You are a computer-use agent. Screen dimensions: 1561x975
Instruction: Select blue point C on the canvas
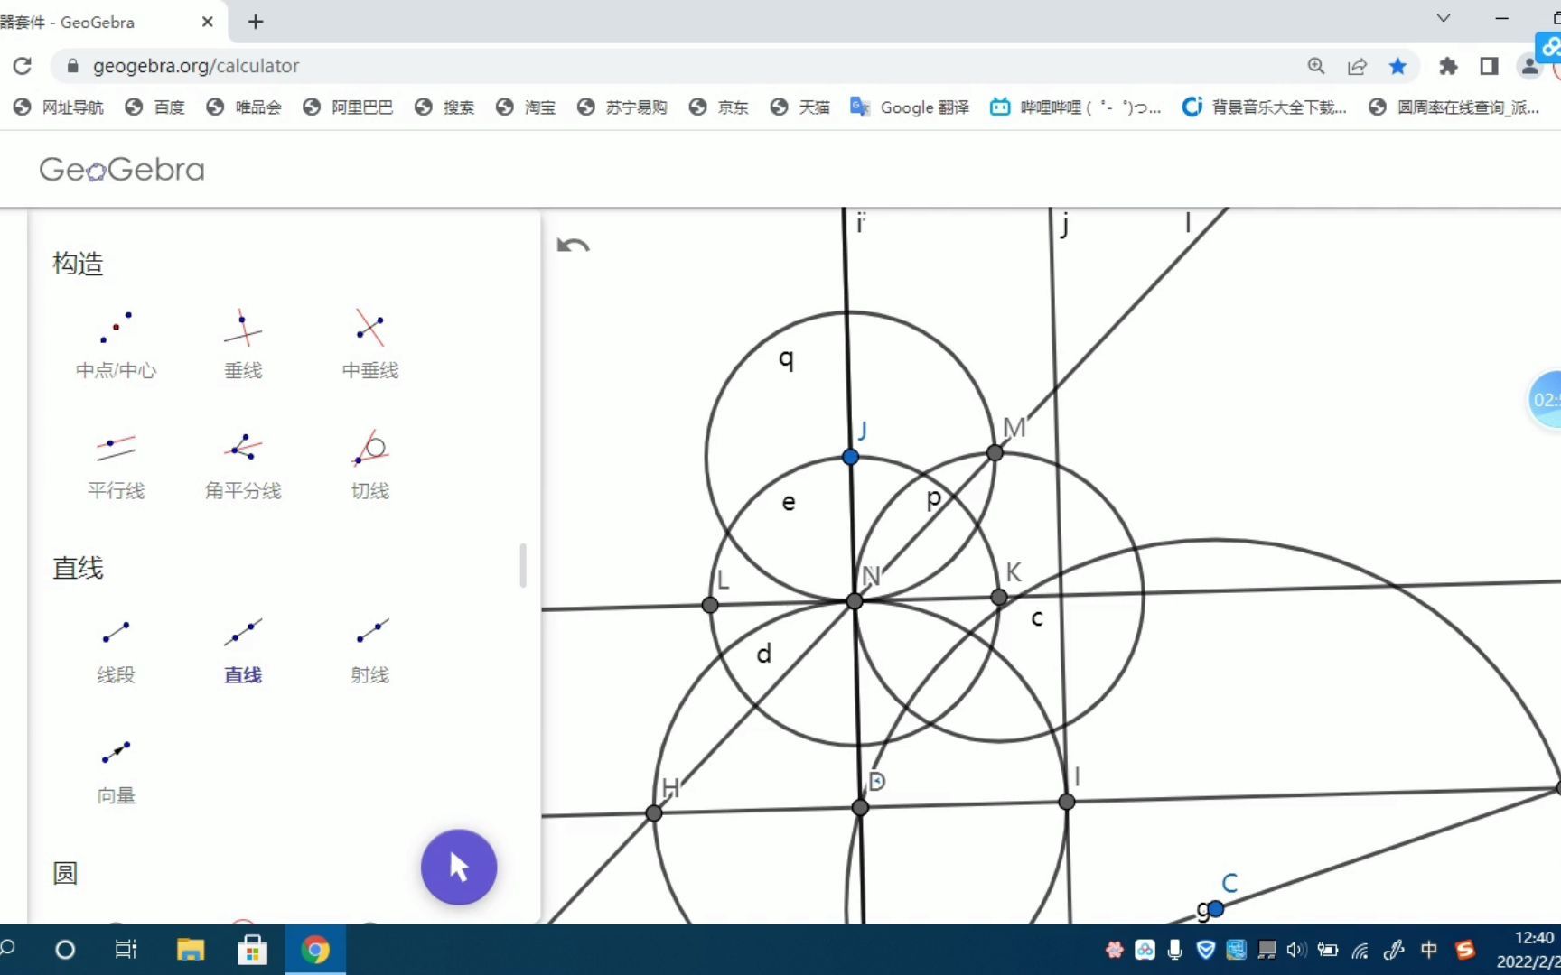tap(1216, 908)
